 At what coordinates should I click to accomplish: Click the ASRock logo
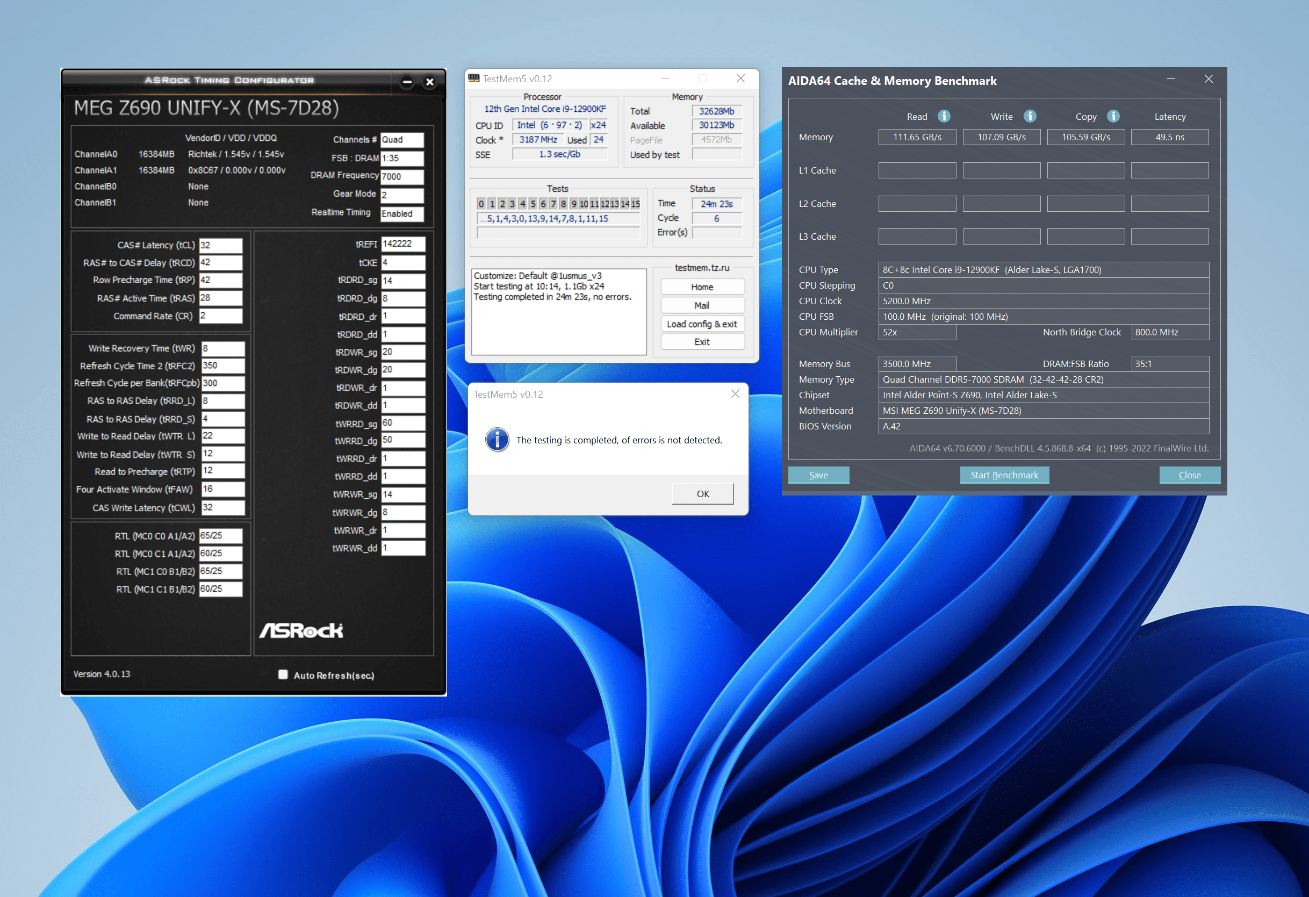(x=301, y=630)
